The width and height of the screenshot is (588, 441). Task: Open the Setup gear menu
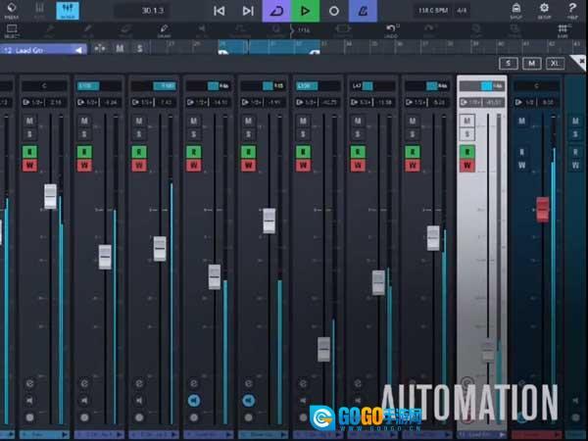click(x=544, y=11)
